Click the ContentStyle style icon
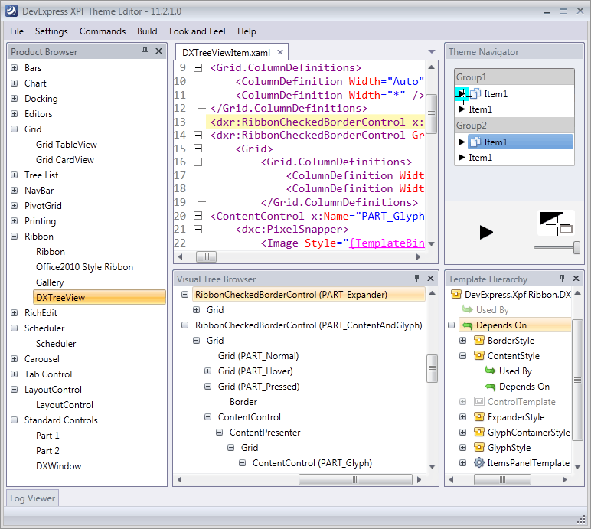The image size is (591, 529). 478,355
